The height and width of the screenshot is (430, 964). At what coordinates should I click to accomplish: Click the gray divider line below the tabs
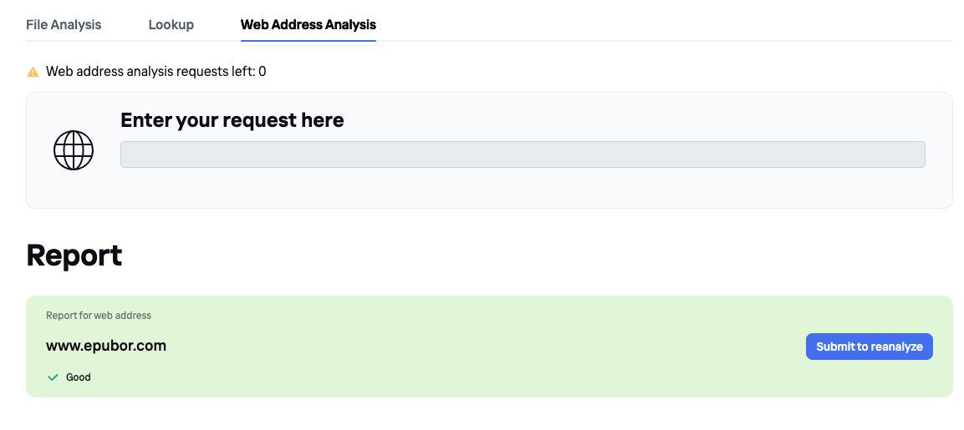point(669,40)
